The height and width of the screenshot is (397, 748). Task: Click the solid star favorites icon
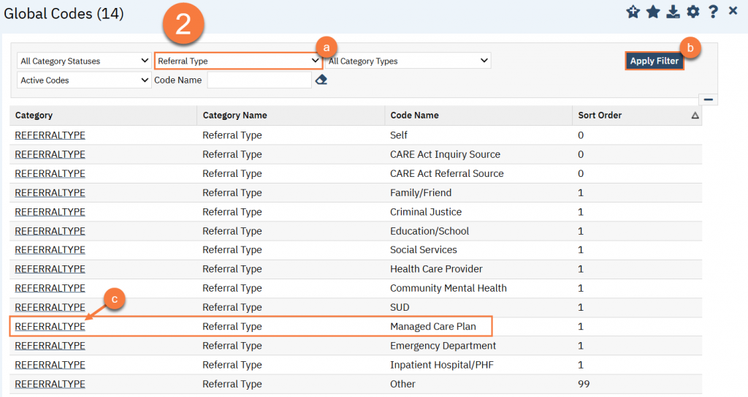653,12
